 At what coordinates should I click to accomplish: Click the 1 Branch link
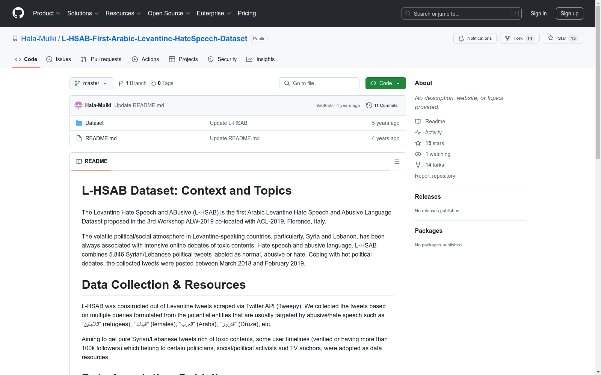click(x=132, y=83)
